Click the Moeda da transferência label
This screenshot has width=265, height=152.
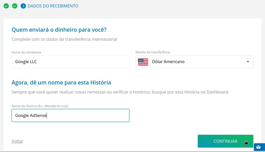[153, 52]
